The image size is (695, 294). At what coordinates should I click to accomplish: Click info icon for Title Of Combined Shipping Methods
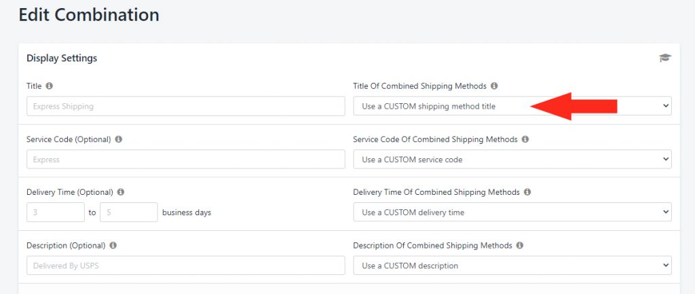click(x=494, y=86)
